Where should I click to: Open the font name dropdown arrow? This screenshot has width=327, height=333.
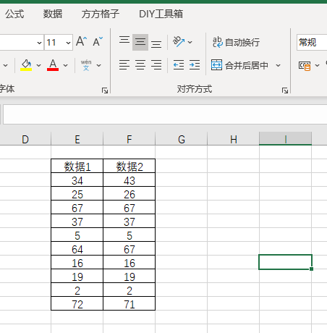point(39,43)
